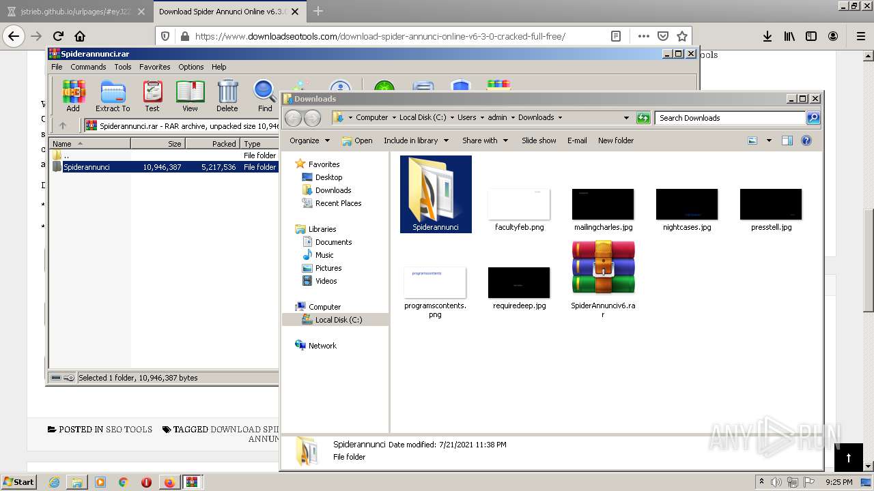Click the Firefox reload page button
874x491 pixels.
(x=58, y=36)
